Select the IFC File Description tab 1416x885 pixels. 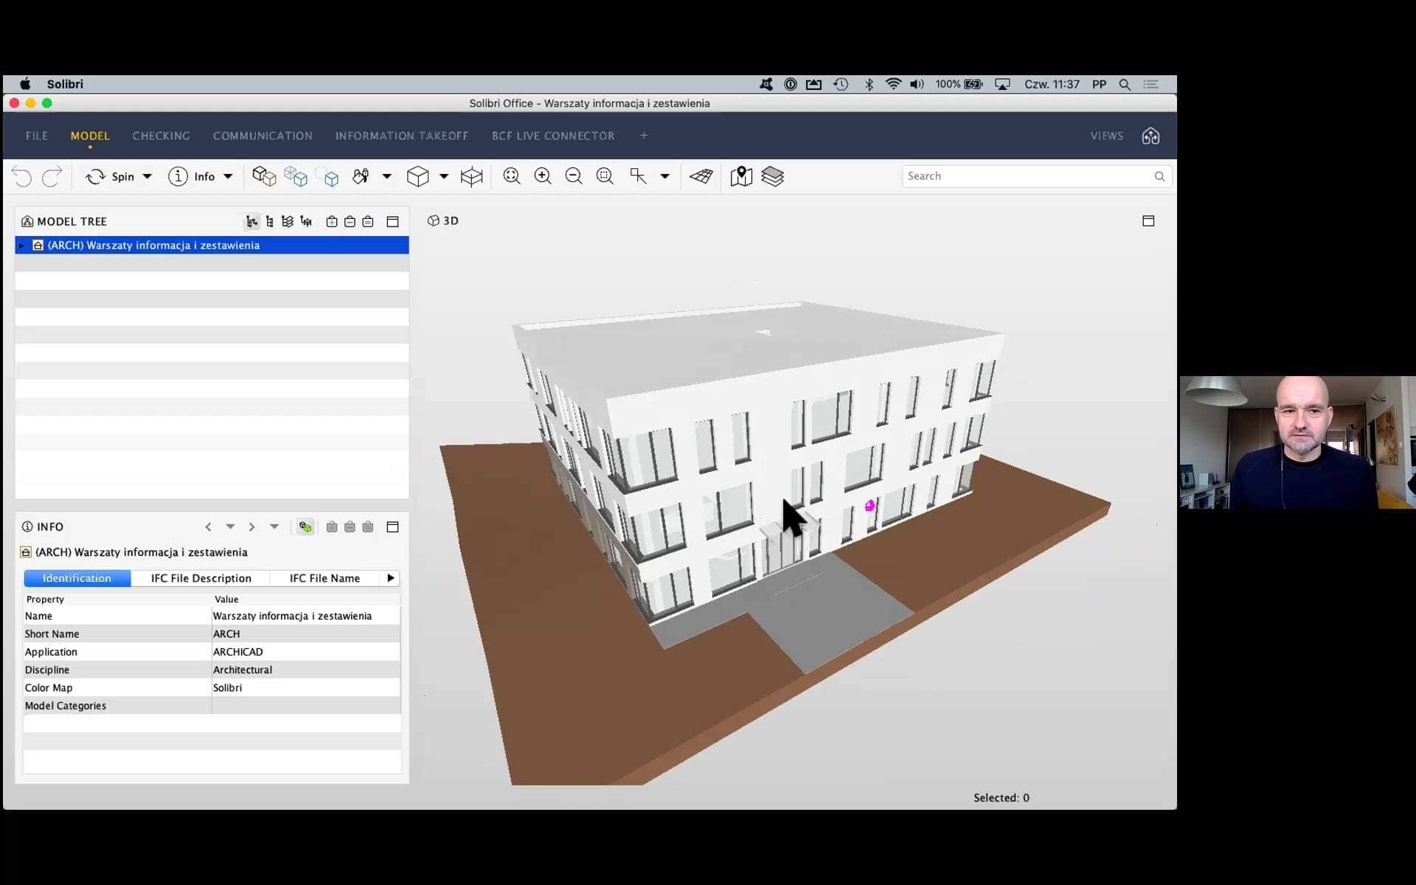(x=201, y=578)
